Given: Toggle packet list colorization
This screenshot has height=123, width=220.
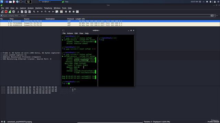Looking at the screenshot, I should click(61, 12).
